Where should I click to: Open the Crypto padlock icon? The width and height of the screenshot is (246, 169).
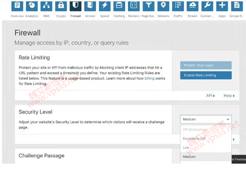click(61, 6)
